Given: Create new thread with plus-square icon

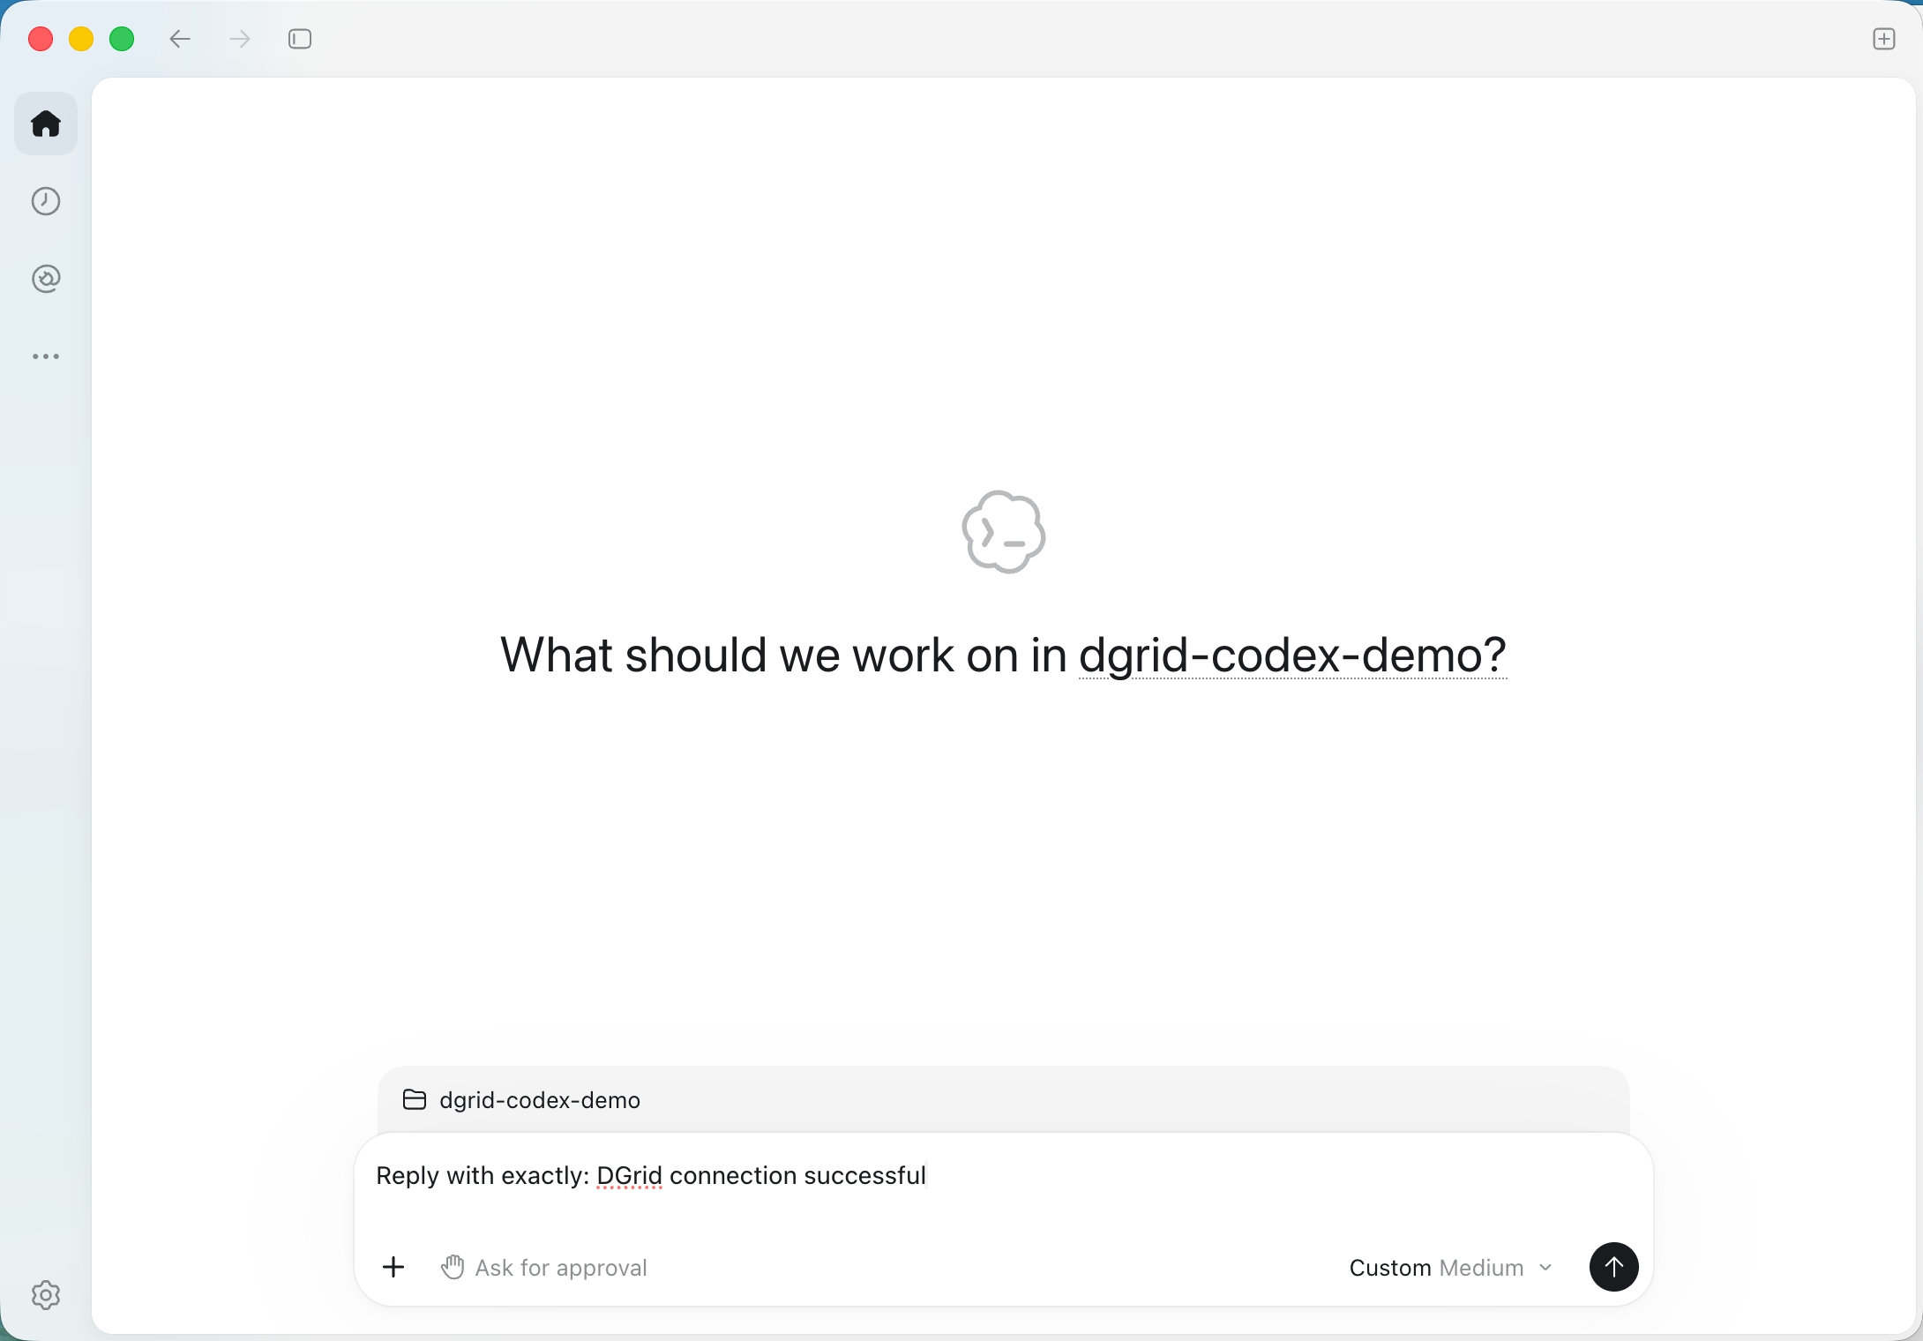Looking at the screenshot, I should pyautogui.click(x=1884, y=39).
